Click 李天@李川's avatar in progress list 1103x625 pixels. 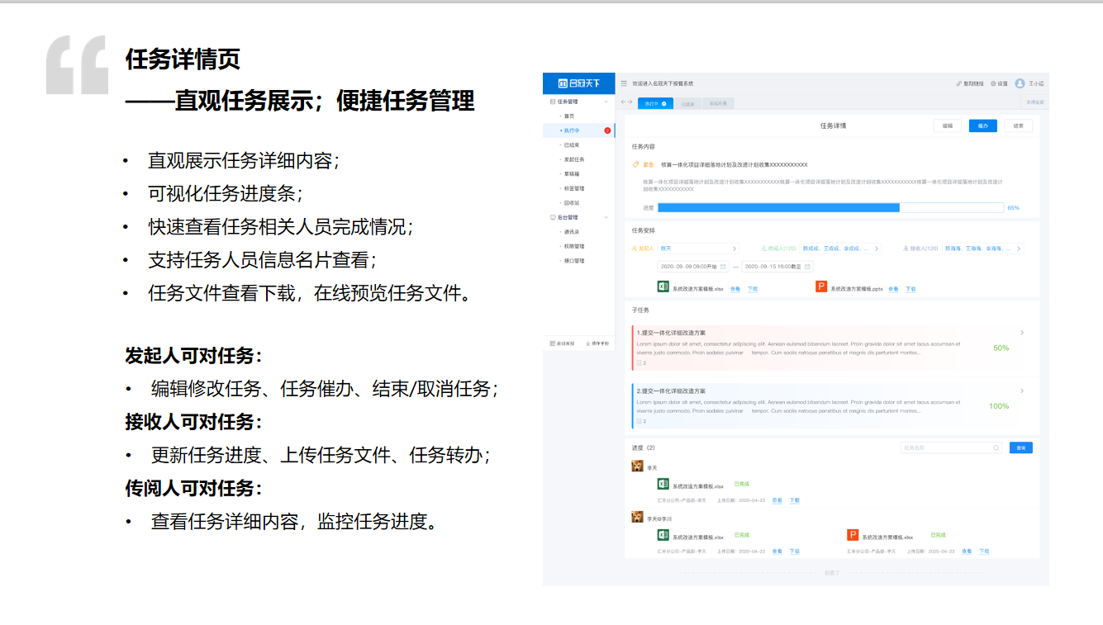point(638,518)
